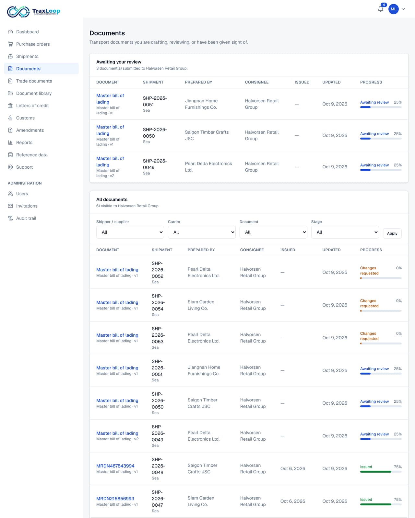Click progress bar of MRDN215856993 row
415x518 pixels.
[x=381, y=504]
